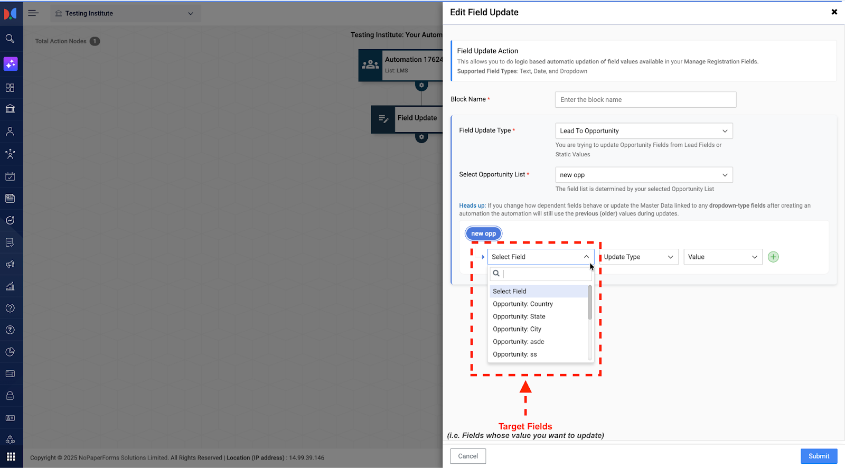This screenshot has width=845, height=468.
Task: Click the Block Name input field
Action: coord(645,100)
